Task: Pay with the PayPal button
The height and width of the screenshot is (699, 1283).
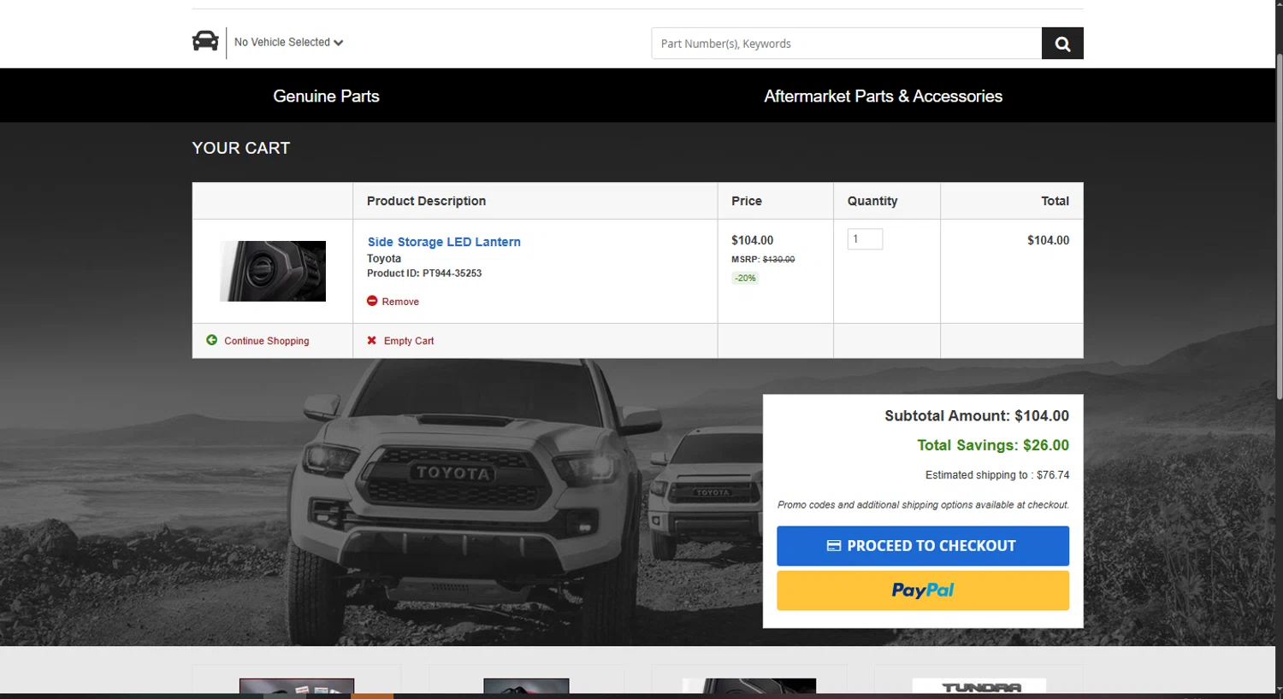Action: tap(923, 590)
